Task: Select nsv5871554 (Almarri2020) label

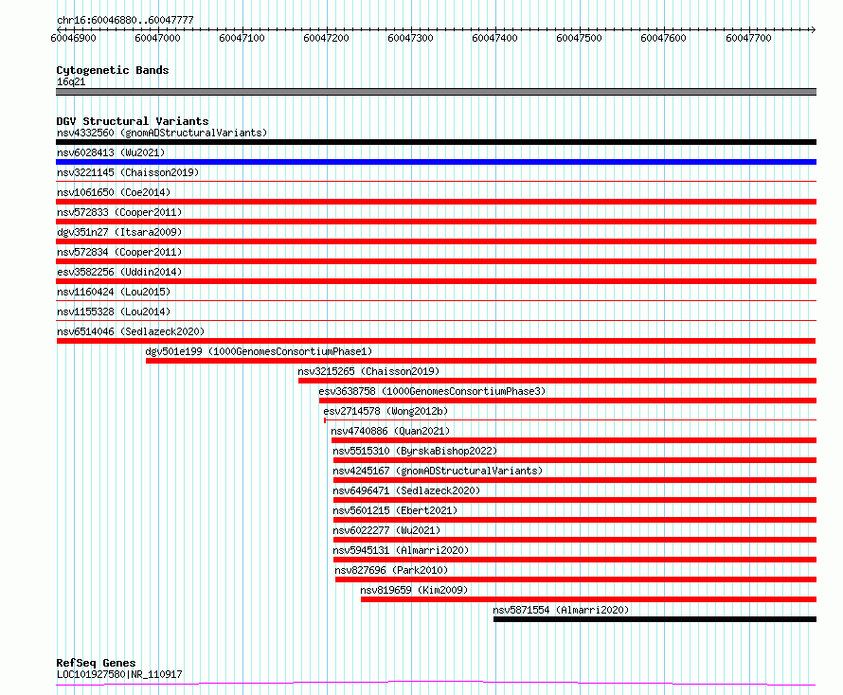Action: click(x=561, y=610)
